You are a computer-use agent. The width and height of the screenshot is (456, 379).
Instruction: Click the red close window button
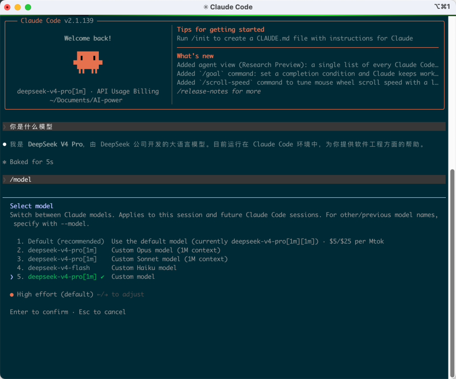[x=7, y=7]
